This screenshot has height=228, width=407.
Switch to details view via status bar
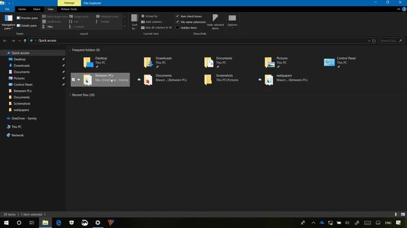pos(396,214)
